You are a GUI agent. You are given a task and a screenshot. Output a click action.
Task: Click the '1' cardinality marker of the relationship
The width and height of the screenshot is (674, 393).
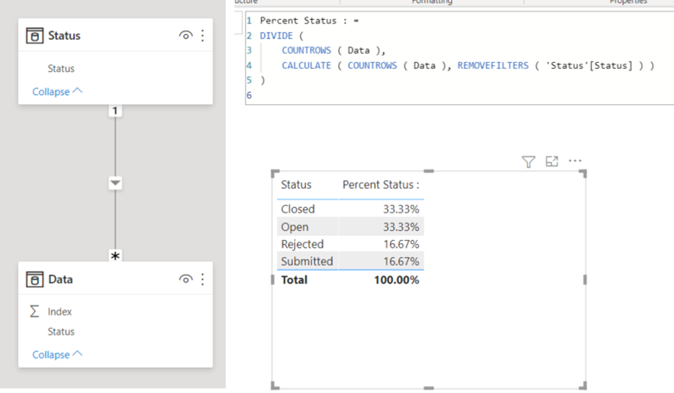pyautogui.click(x=115, y=111)
